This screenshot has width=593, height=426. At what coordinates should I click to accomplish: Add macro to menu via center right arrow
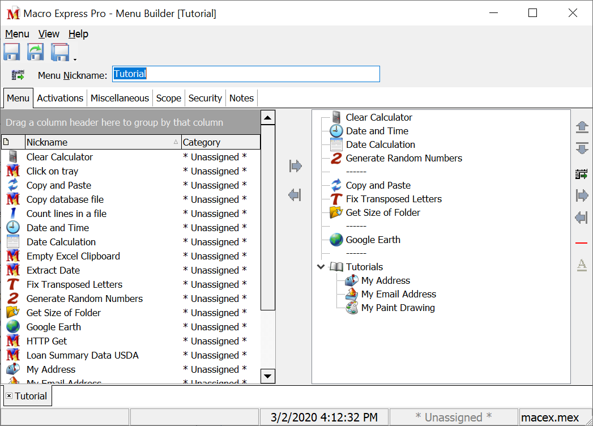coord(295,166)
